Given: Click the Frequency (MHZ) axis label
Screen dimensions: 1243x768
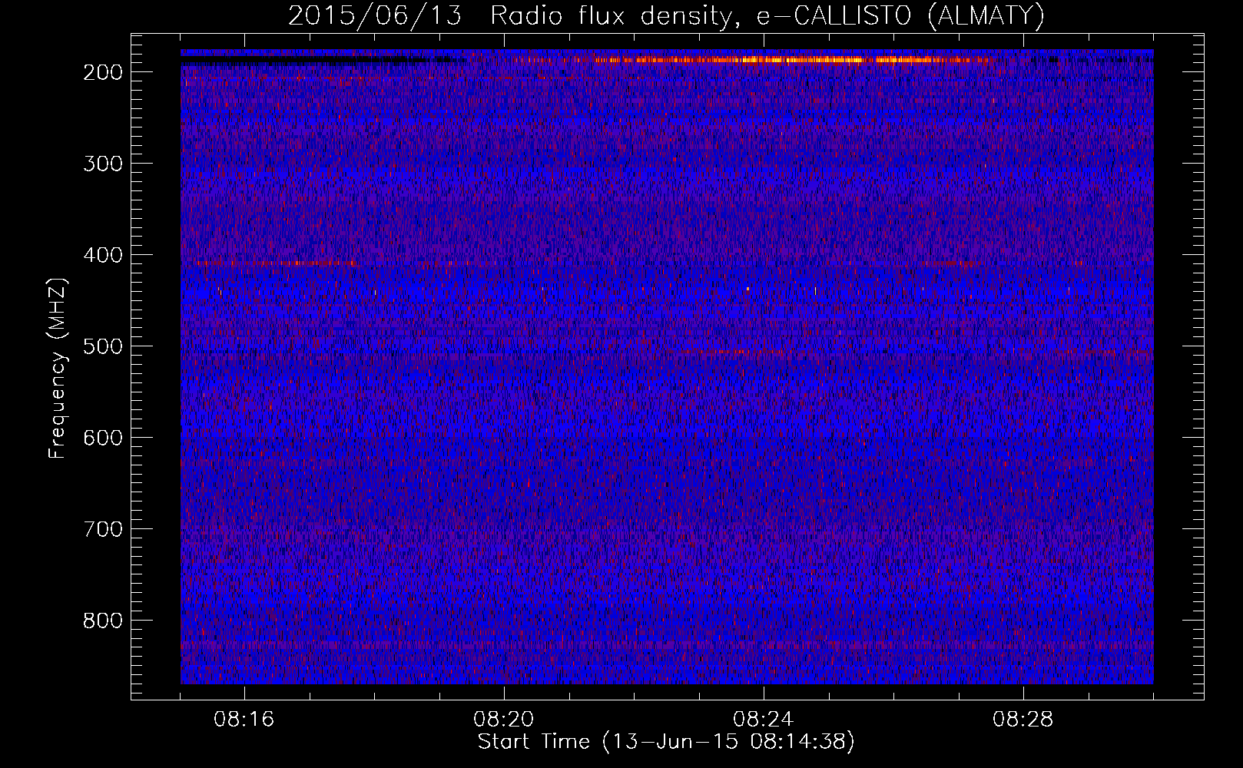Looking at the screenshot, I should (x=58, y=369).
